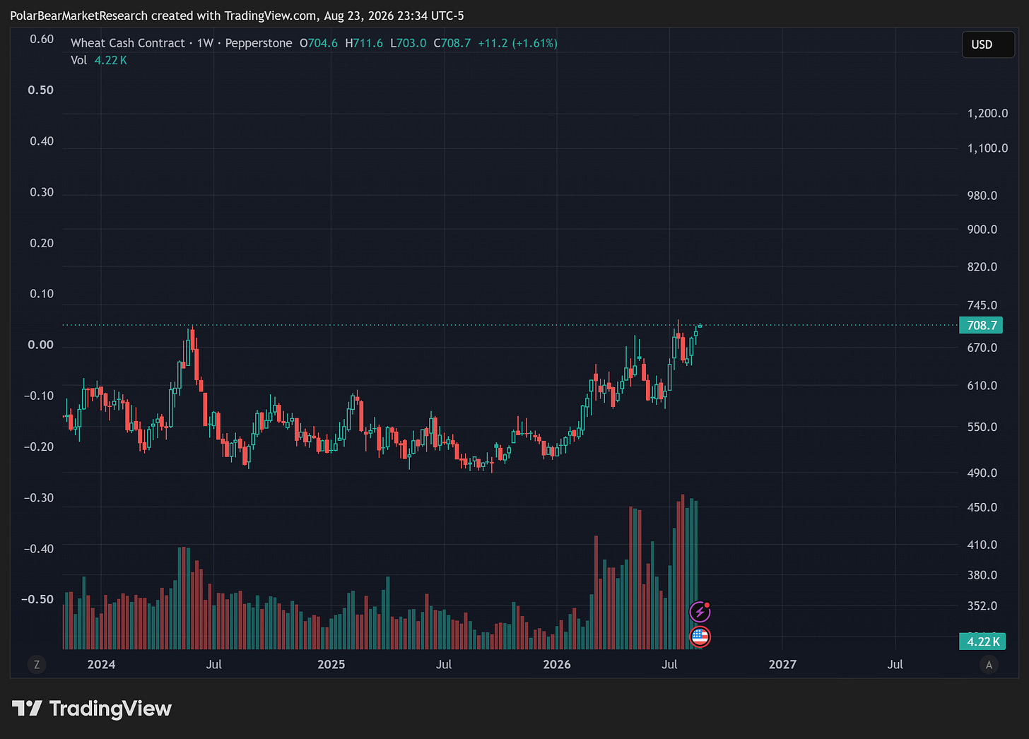
Task: Select the 1W interval label
Action: tap(205, 43)
